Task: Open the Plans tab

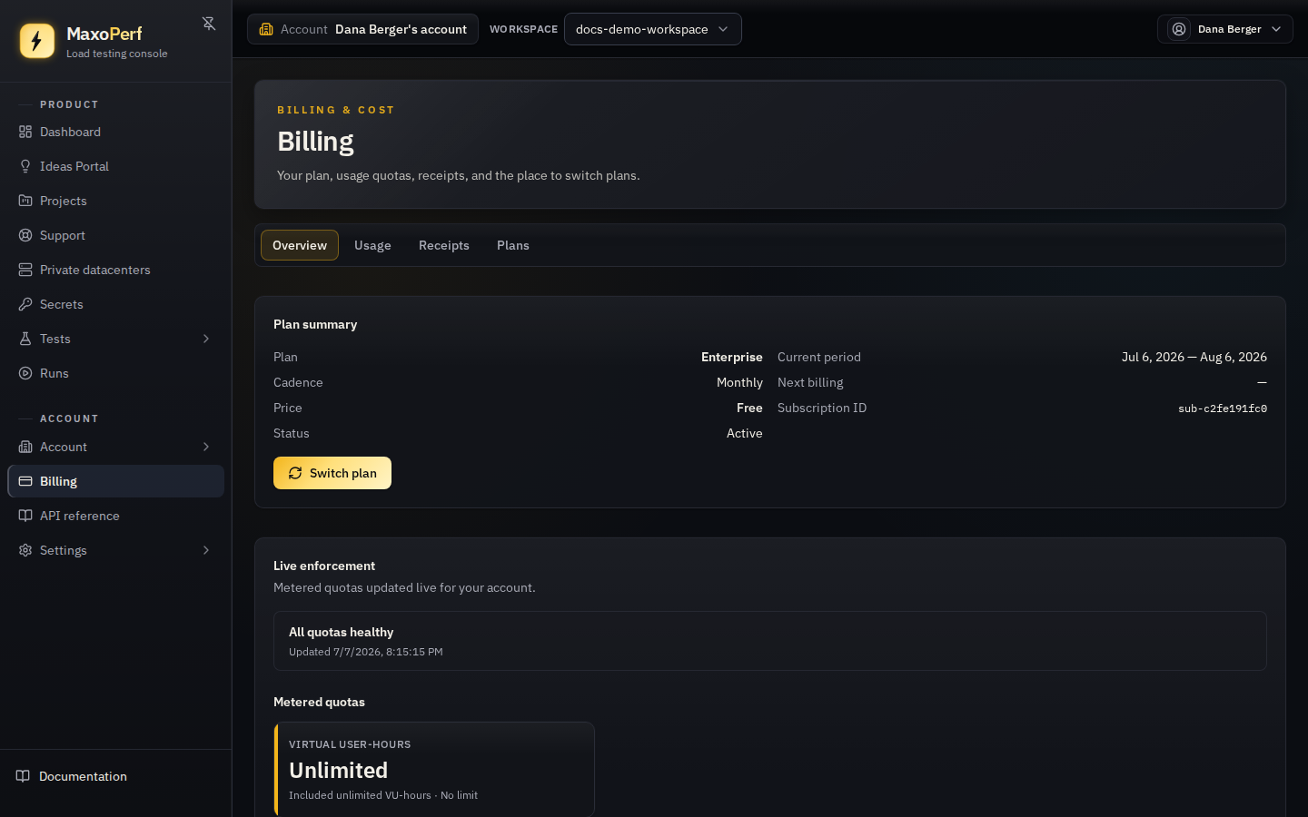Action: (513, 245)
